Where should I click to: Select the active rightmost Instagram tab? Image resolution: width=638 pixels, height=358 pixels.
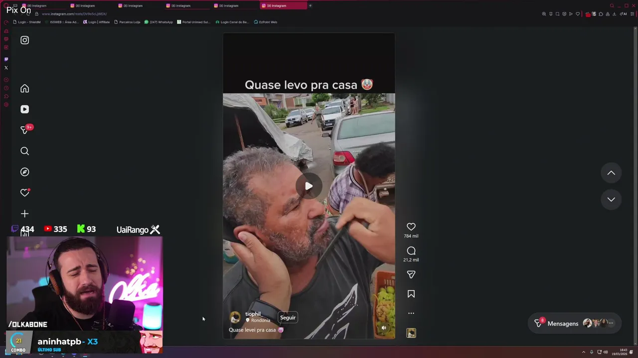click(x=283, y=5)
